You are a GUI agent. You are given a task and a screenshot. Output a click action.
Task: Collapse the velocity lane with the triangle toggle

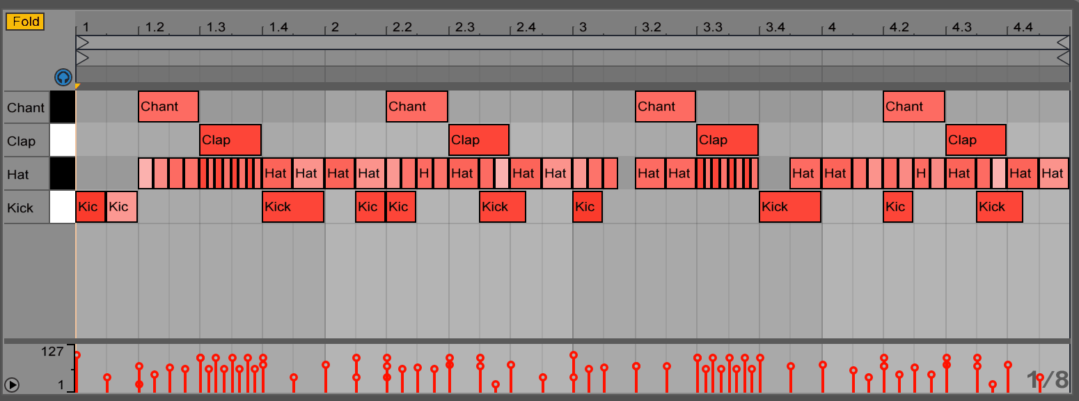pos(12,384)
